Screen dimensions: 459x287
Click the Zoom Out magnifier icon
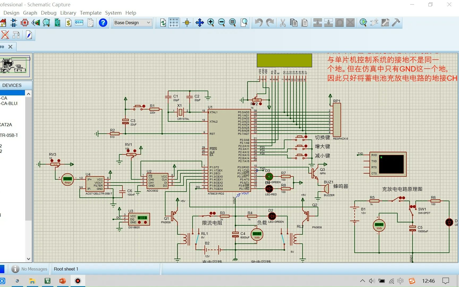(x=222, y=23)
